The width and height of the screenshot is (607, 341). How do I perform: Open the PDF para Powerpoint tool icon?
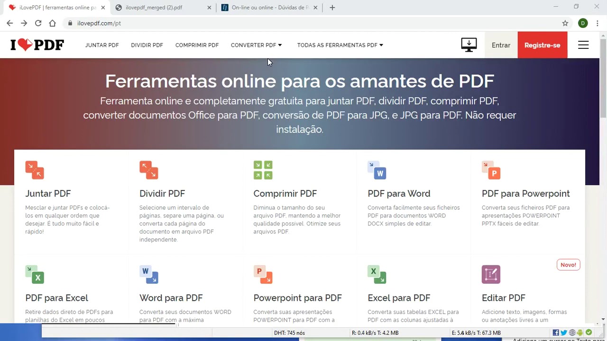[491, 170]
